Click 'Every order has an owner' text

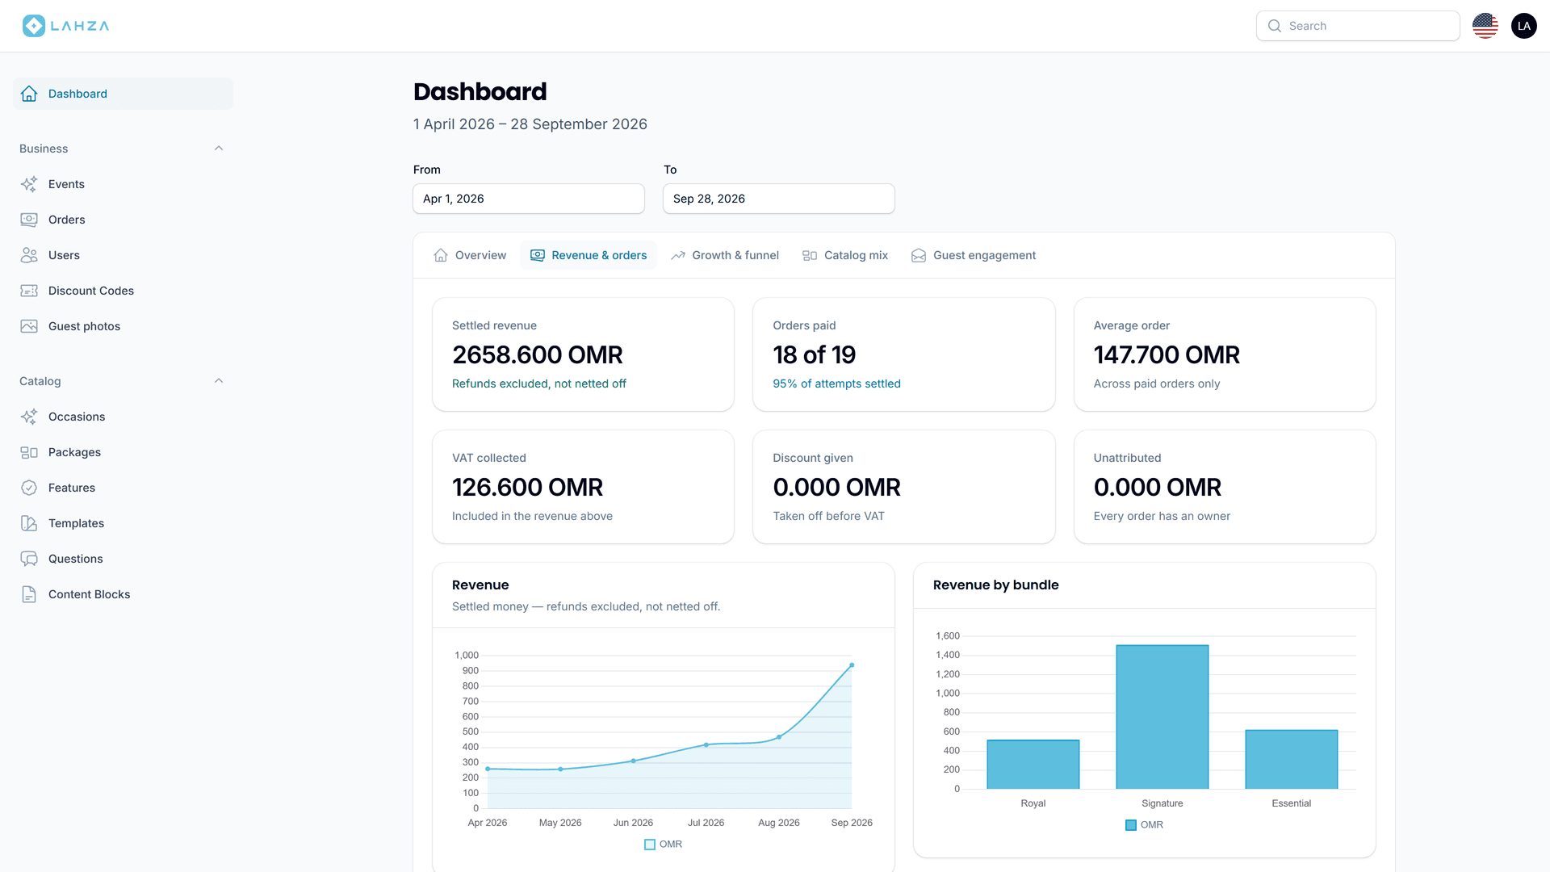1162,516
